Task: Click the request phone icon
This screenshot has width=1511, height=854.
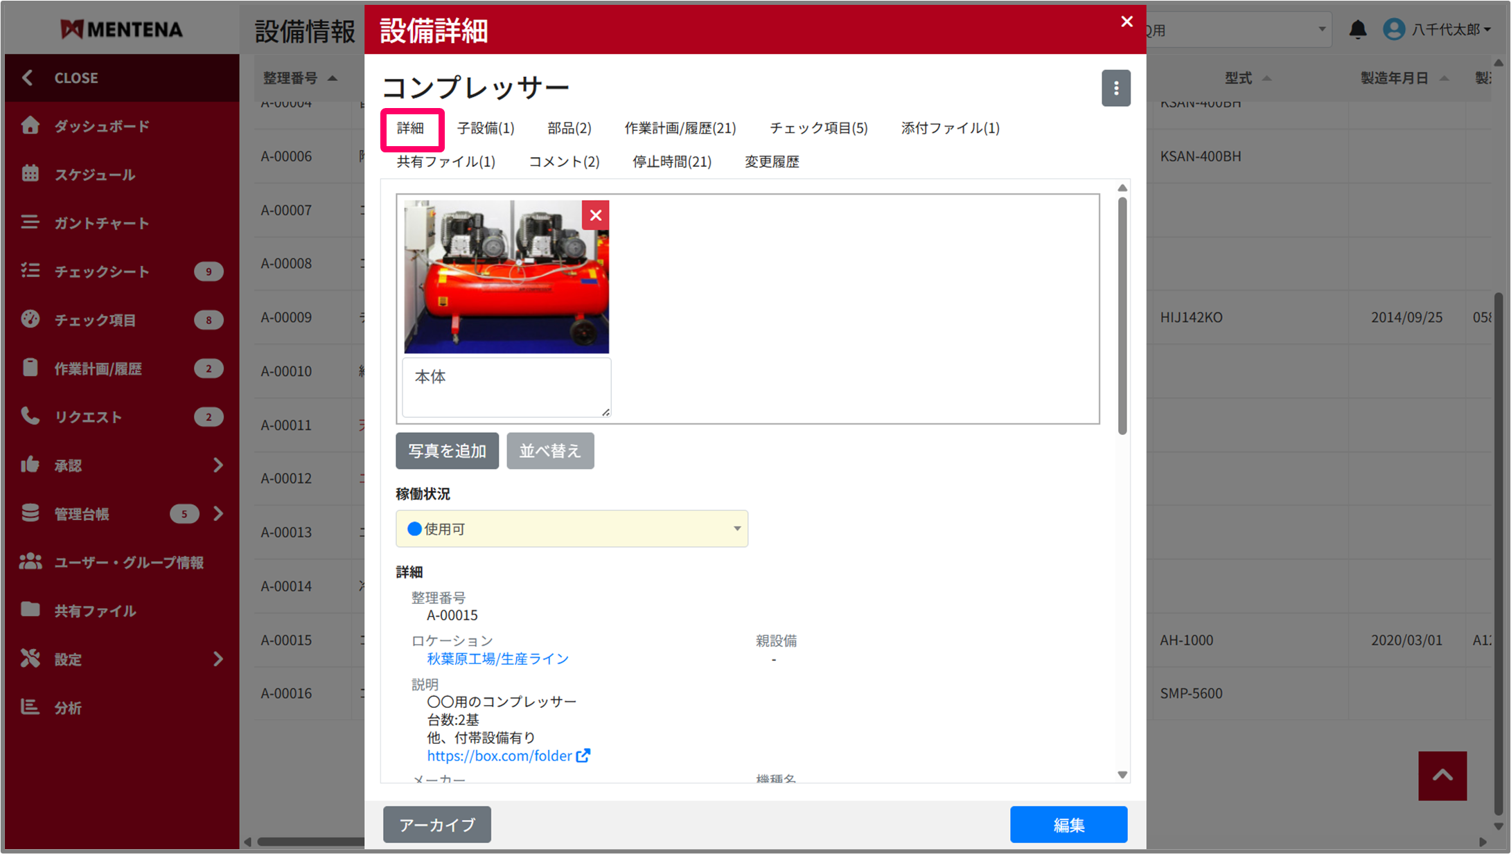Action: tap(30, 416)
